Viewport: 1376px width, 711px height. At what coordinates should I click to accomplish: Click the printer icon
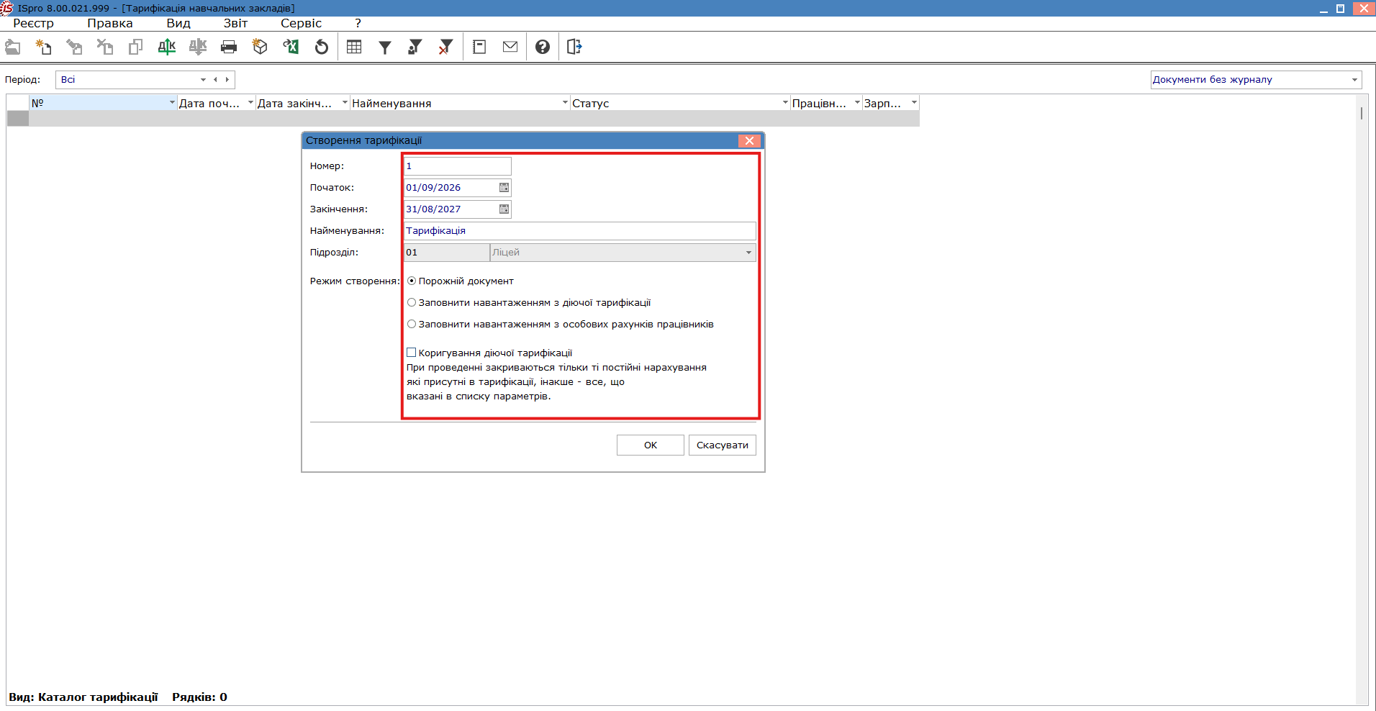tap(229, 47)
